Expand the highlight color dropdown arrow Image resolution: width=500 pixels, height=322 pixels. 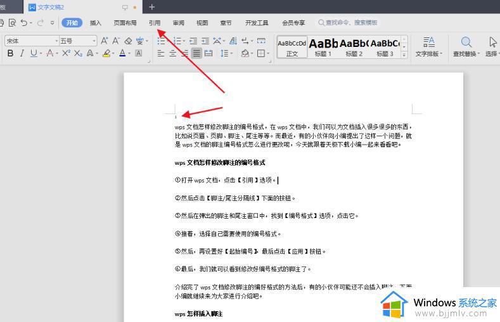point(113,53)
